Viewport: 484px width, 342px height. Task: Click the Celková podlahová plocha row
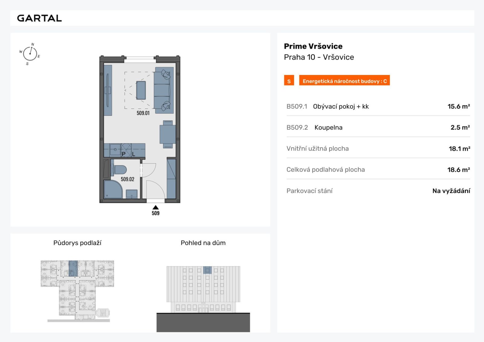pos(378,170)
